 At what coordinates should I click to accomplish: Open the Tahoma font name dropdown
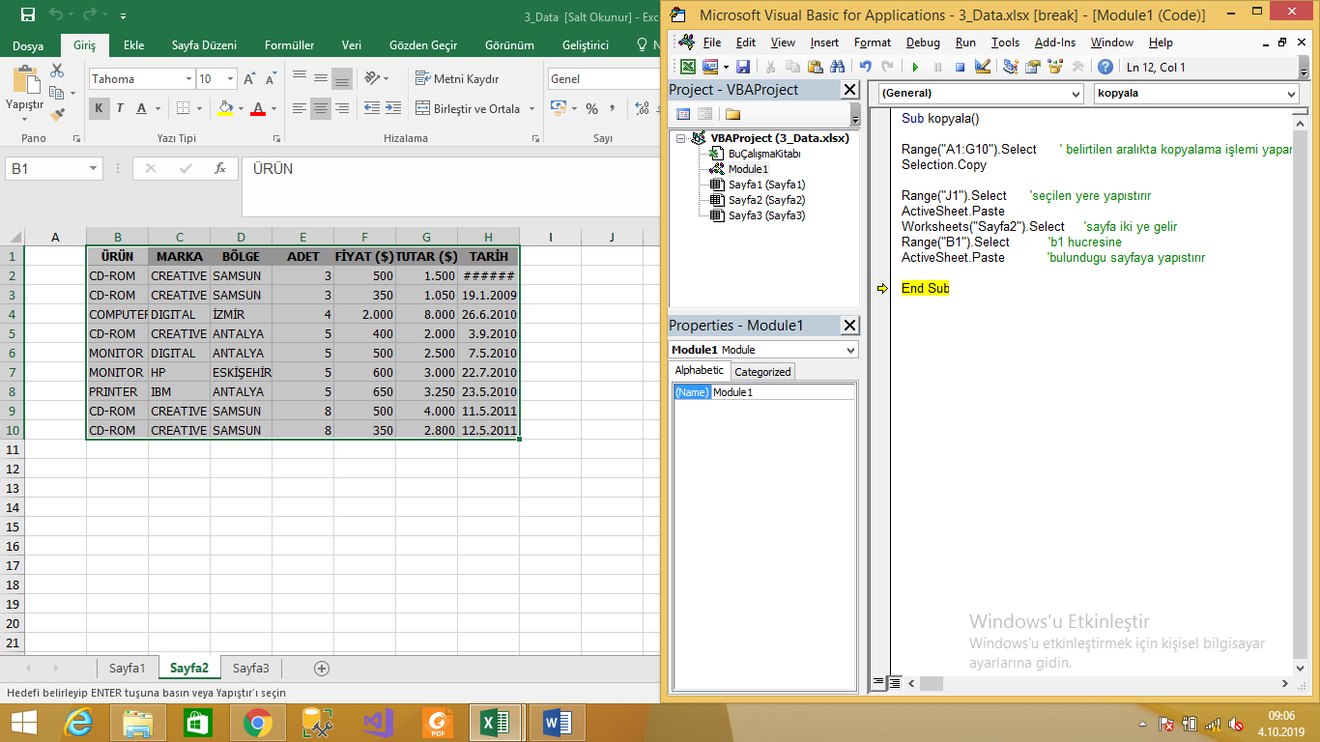click(x=188, y=79)
